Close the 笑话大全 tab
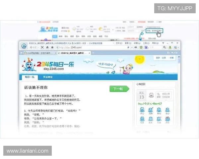Viewport: 199px width, 159px height. (89, 53)
